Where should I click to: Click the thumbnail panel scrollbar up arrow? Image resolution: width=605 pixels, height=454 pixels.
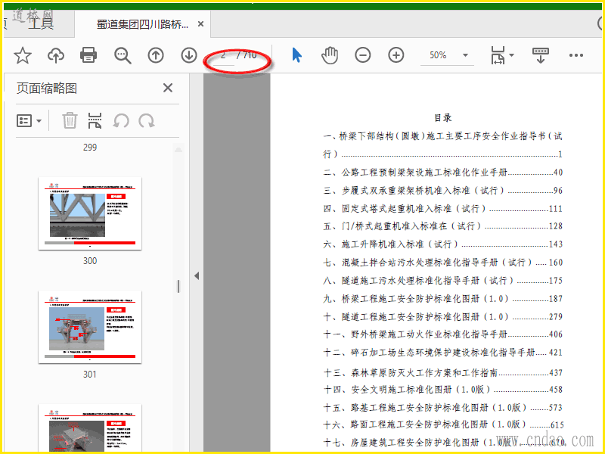178,149
